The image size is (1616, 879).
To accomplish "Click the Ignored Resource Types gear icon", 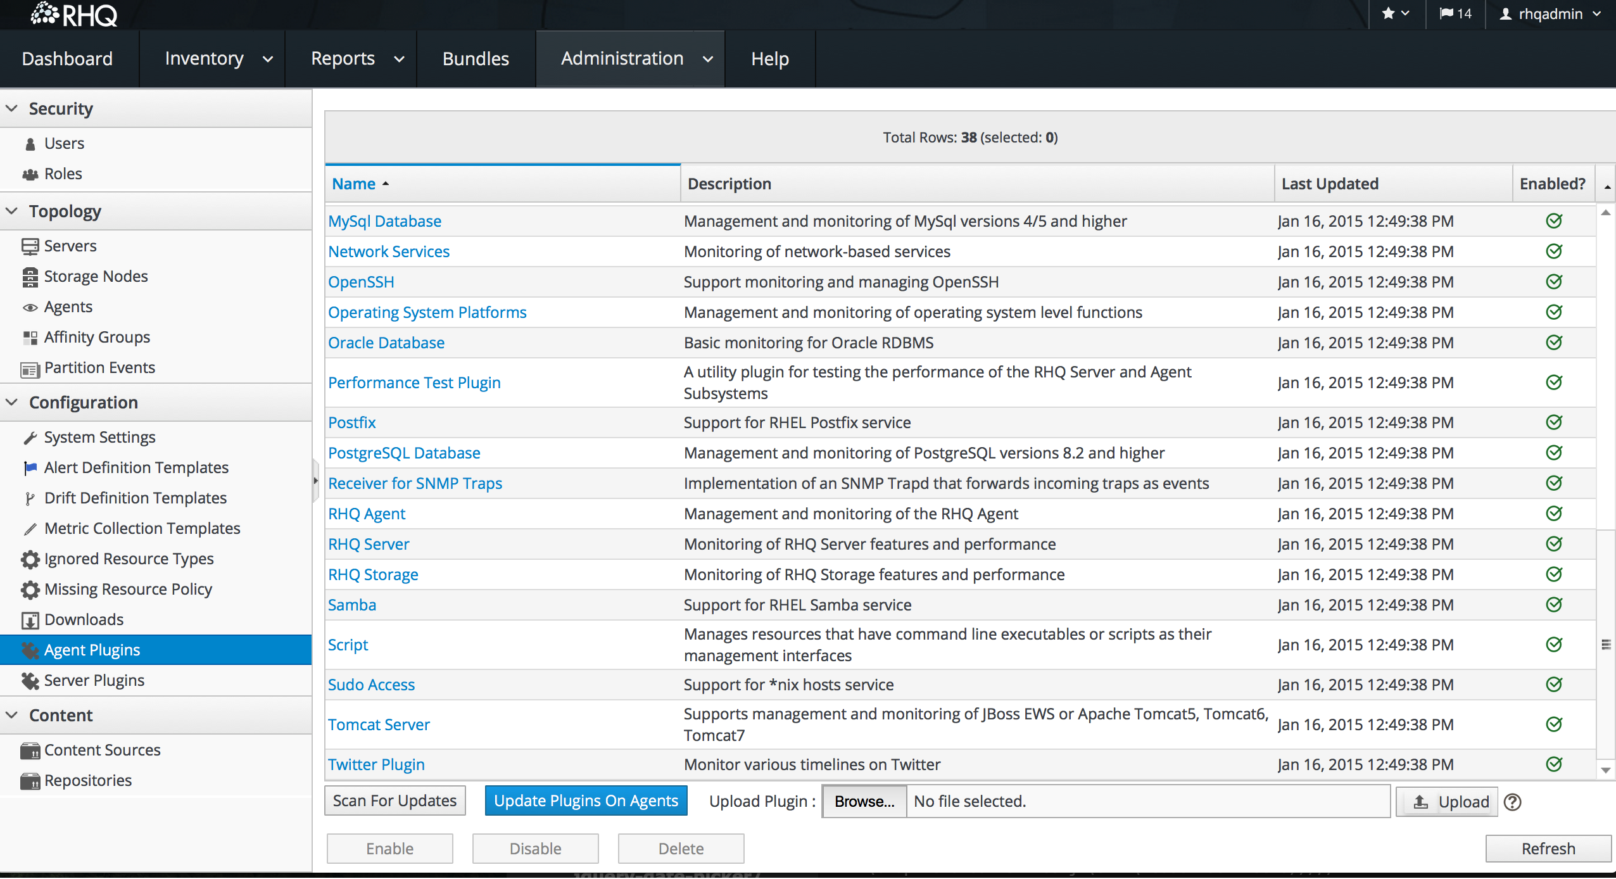I will (30, 559).
